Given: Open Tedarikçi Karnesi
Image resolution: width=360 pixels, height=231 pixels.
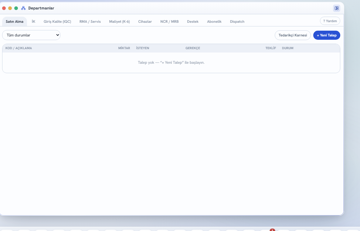Looking at the screenshot, I should click(x=293, y=35).
